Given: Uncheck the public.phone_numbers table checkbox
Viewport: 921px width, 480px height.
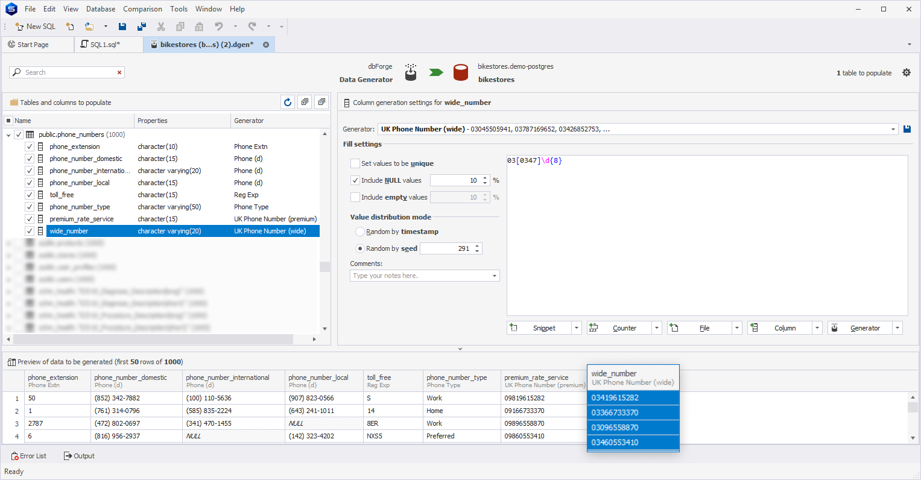Looking at the screenshot, I should tap(19, 134).
